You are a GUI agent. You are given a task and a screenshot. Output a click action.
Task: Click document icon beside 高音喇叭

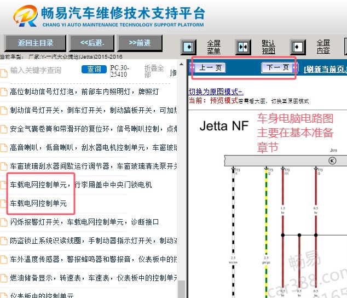click(4, 148)
